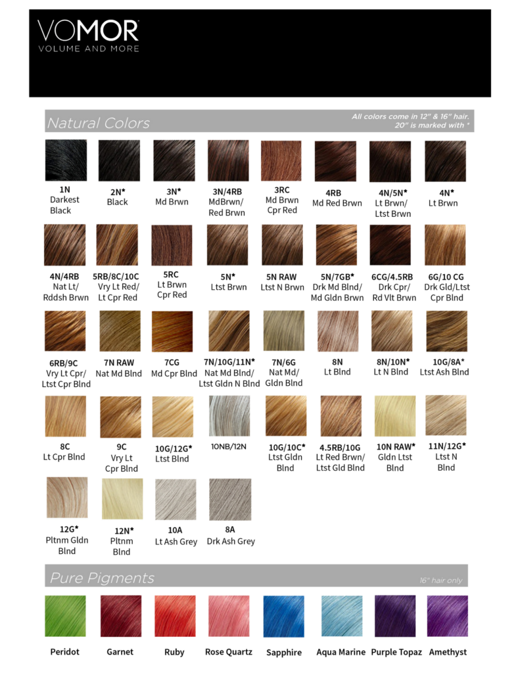Choose the 6G/10 CG Drk Gld swatch

[x=445, y=244]
